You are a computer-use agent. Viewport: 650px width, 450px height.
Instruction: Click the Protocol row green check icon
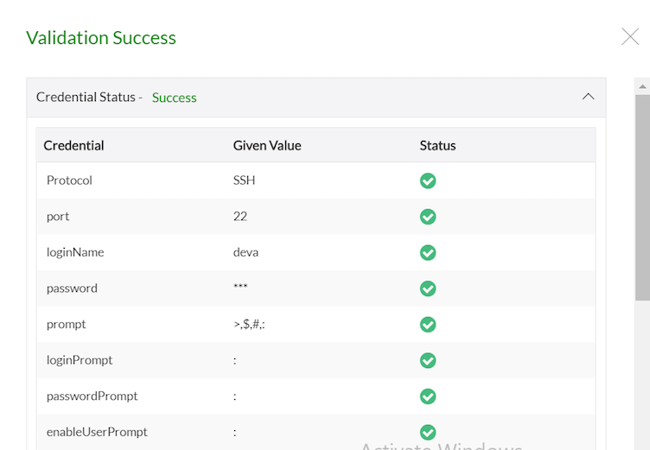(x=428, y=181)
